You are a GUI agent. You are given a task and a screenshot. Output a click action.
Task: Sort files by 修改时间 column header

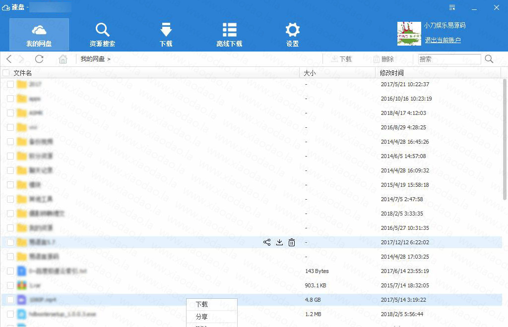[x=392, y=73]
